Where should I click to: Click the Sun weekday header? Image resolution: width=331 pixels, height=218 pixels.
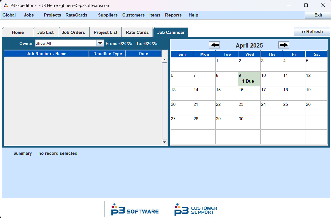[x=182, y=54]
